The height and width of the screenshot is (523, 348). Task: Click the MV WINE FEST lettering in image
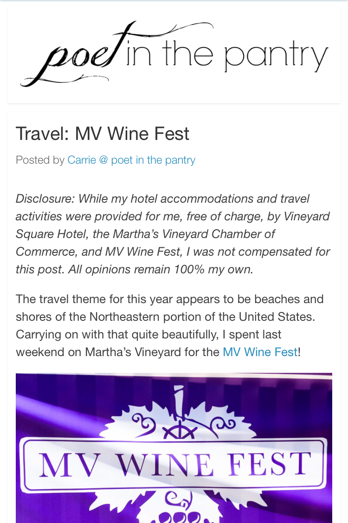tap(175, 464)
